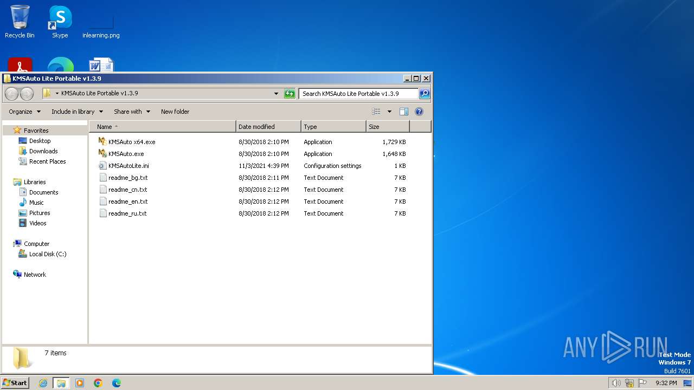694x390 pixels.
Task: Open the Share with dropdown
Action: click(x=132, y=112)
